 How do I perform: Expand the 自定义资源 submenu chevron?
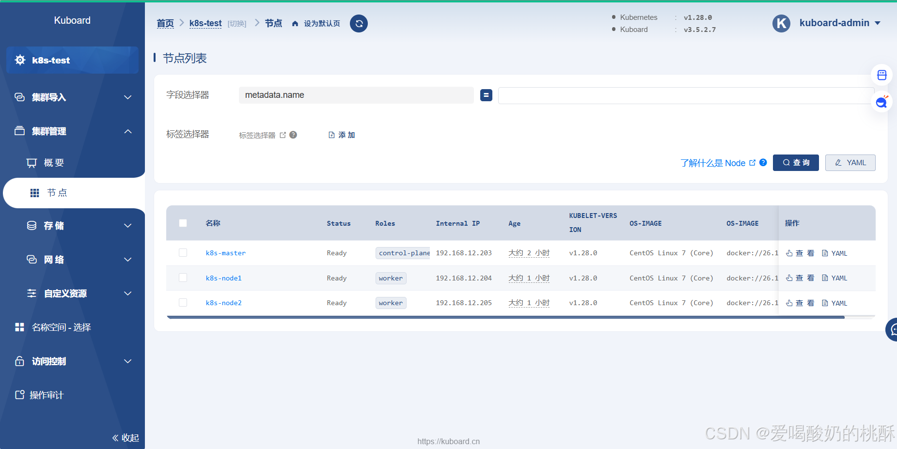pos(128,294)
